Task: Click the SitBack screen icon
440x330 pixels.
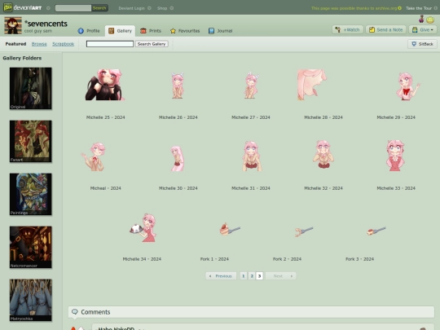Action: [414, 44]
